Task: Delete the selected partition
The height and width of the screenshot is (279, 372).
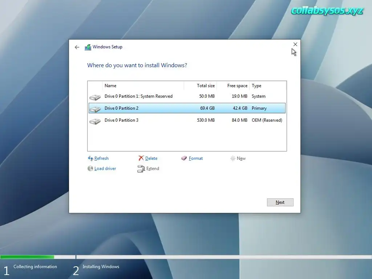Action: 151,158
